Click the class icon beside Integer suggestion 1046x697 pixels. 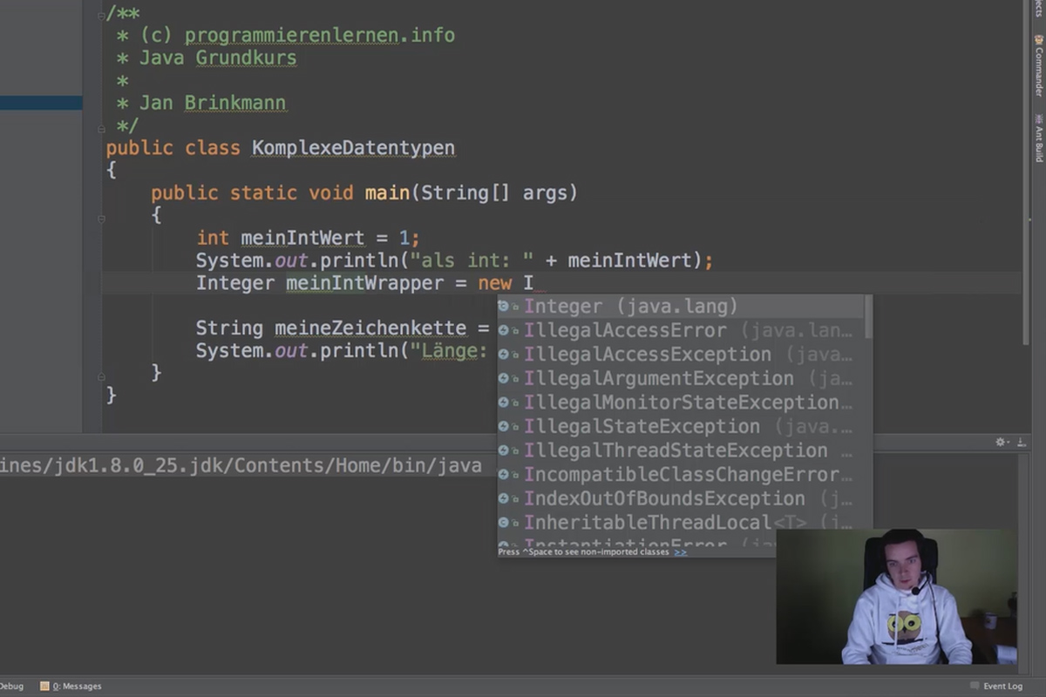504,307
